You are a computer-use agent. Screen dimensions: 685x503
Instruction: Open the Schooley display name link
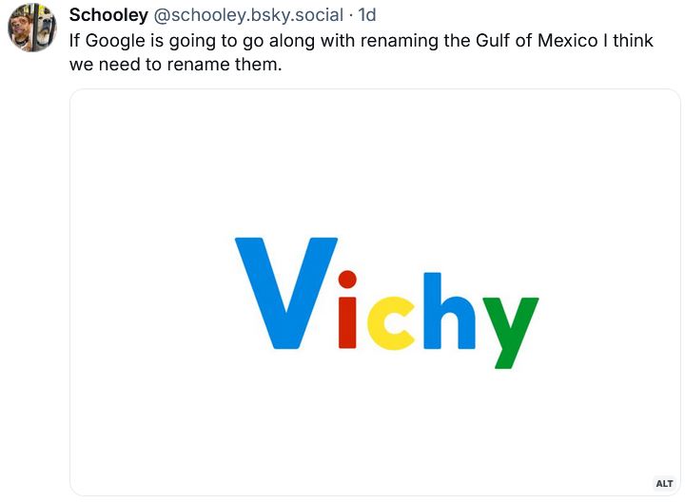(x=108, y=15)
